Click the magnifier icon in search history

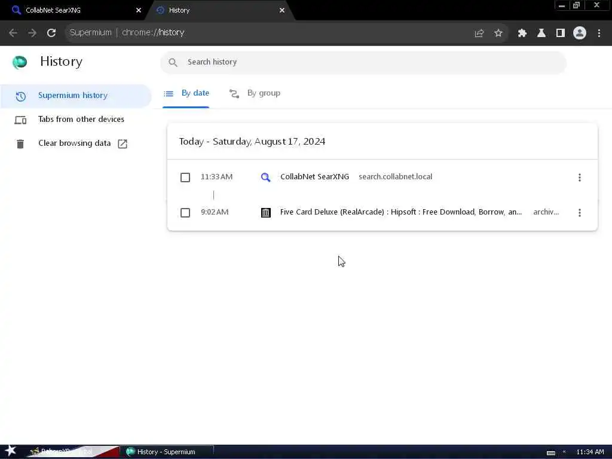[173, 62]
